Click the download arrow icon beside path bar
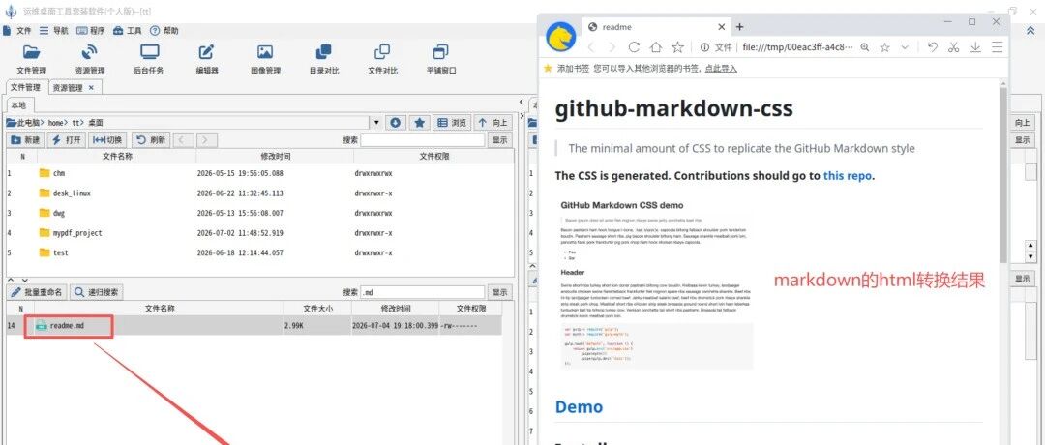This screenshot has height=445, width=1045. pyautogui.click(x=395, y=123)
